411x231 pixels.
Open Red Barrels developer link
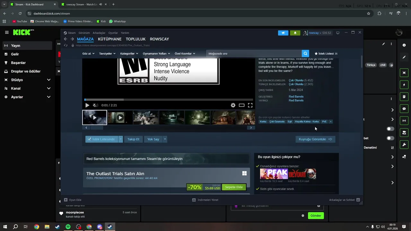pyautogui.click(x=296, y=97)
